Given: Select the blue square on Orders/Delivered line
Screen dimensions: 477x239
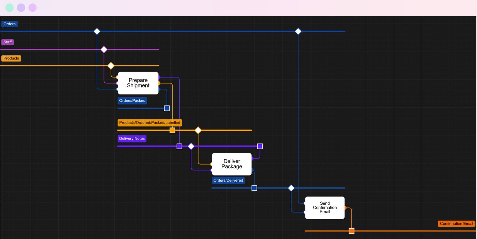Looking at the screenshot, I should [254, 188].
